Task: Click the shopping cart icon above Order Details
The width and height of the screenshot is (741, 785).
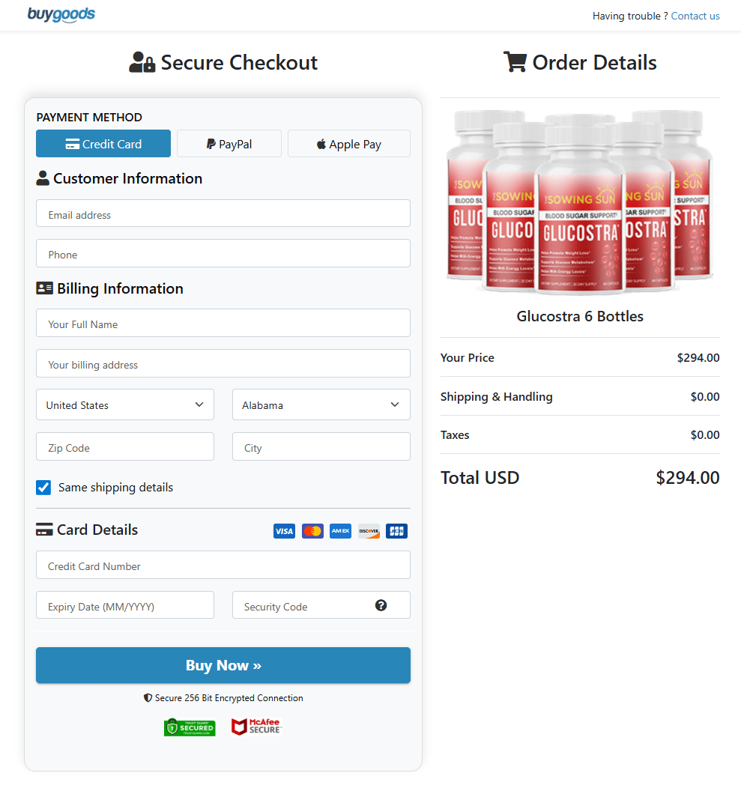Action: [x=515, y=62]
